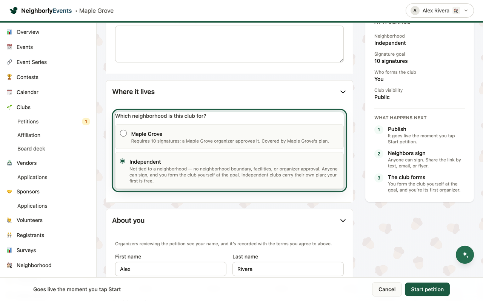The height and width of the screenshot is (301, 483).
Task: Click the 'Publish' step heading
Action: [x=397, y=129]
